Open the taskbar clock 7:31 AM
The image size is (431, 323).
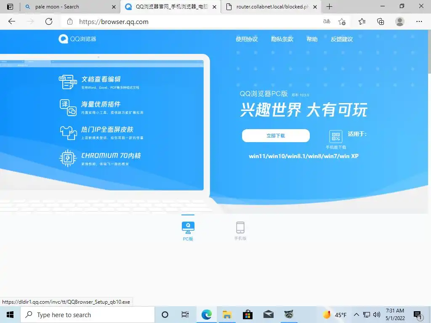(395, 315)
